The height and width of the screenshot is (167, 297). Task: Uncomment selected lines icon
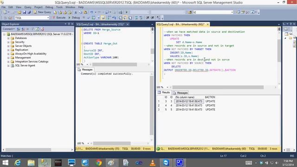[141, 18]
